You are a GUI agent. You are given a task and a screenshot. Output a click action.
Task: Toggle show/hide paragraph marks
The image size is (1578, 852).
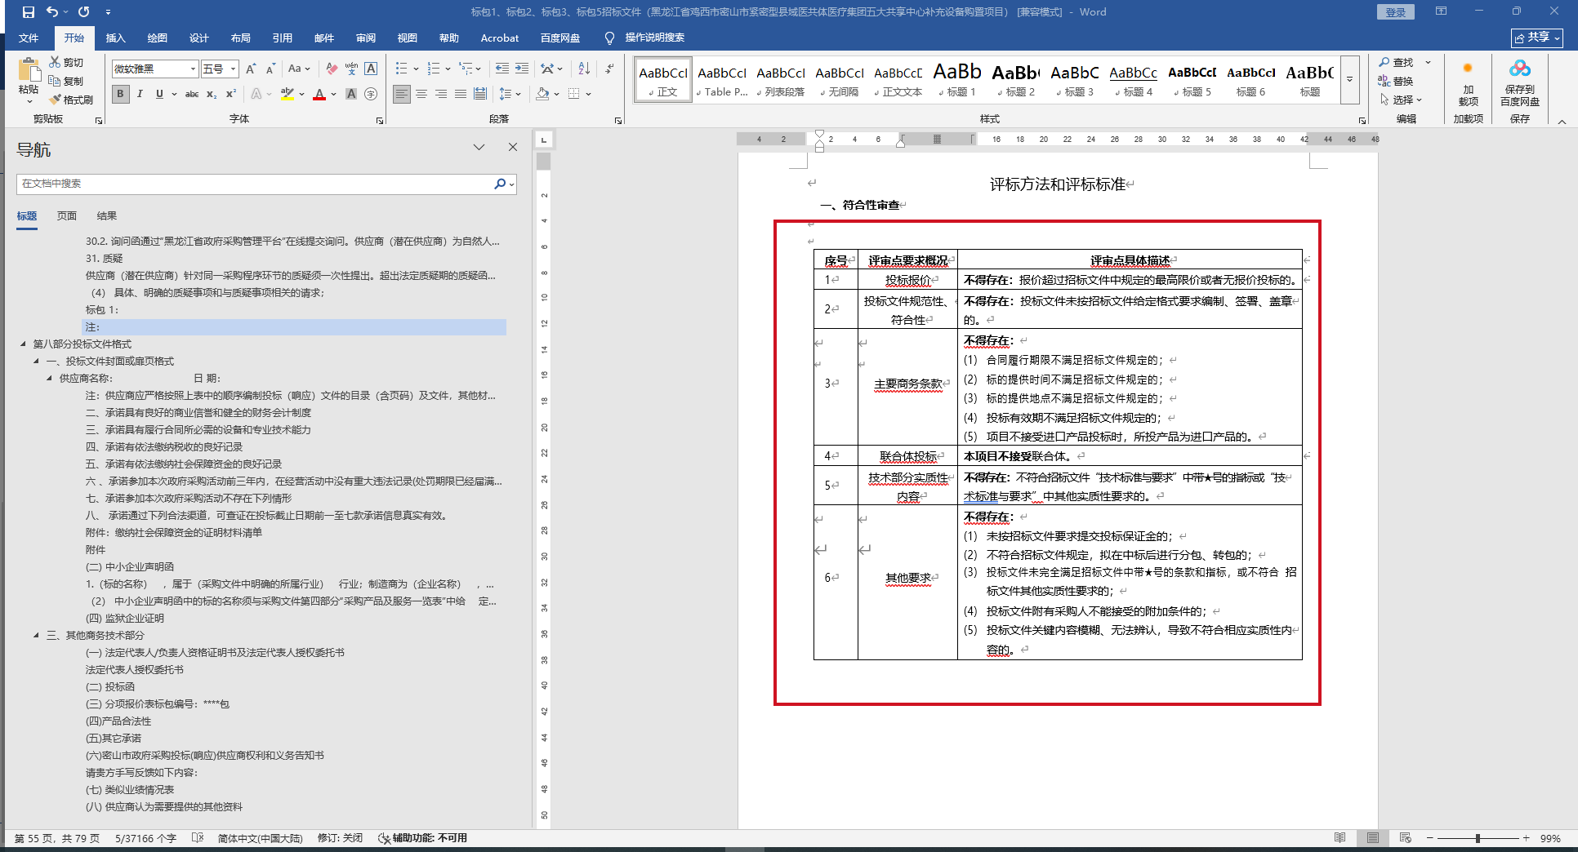(609, 69)
